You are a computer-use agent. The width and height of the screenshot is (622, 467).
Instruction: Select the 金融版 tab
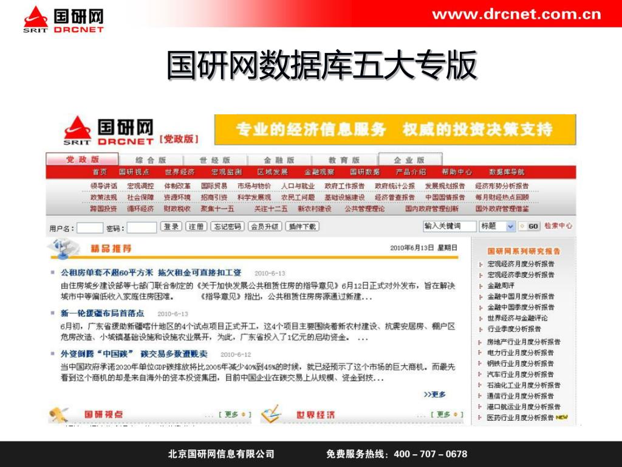click(279, 160)
